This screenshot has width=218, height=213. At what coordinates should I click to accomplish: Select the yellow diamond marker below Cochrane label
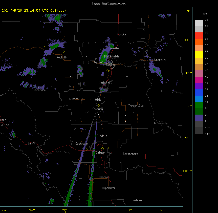[x=86, y=149]
